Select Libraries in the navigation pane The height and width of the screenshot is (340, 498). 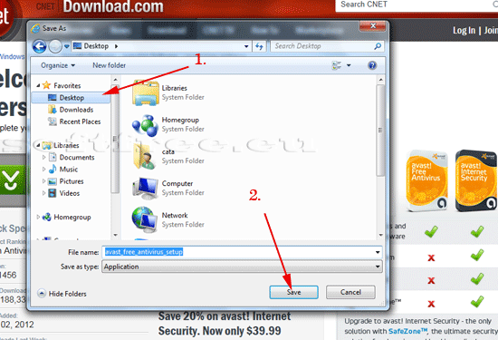(x=66, y=145)
